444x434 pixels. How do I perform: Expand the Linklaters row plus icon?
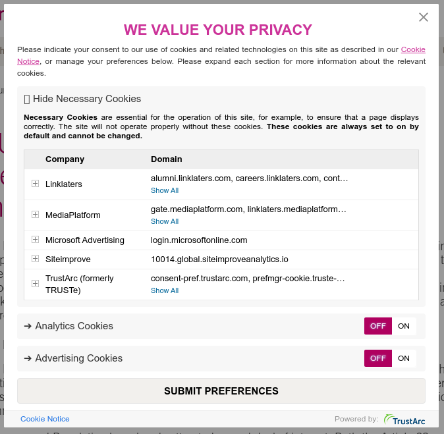[x=35, y=184]
